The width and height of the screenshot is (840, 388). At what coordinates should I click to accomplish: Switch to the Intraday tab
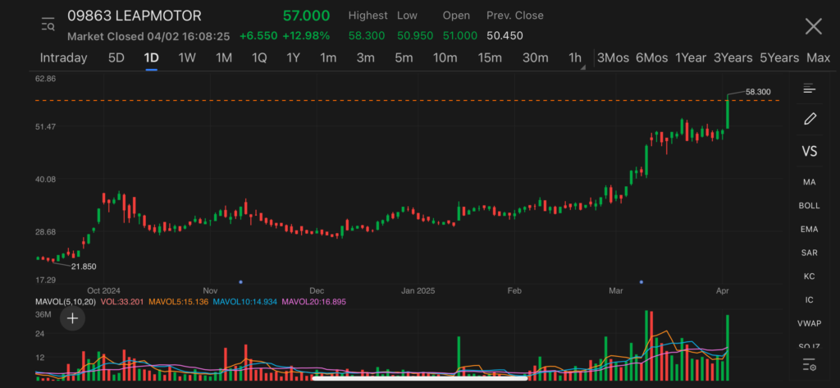point(64,58)
